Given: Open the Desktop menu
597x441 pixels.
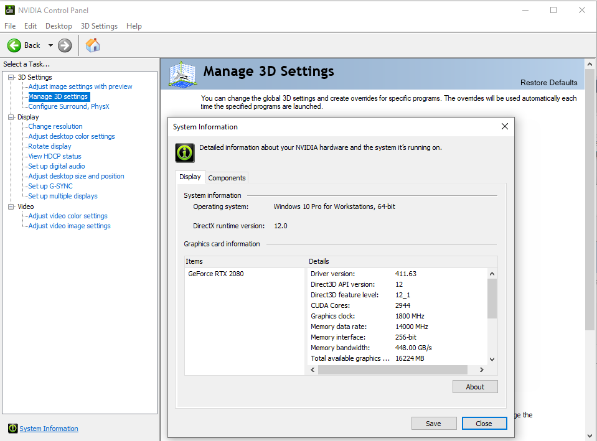Looking at the screenshot, I should 59,26.
